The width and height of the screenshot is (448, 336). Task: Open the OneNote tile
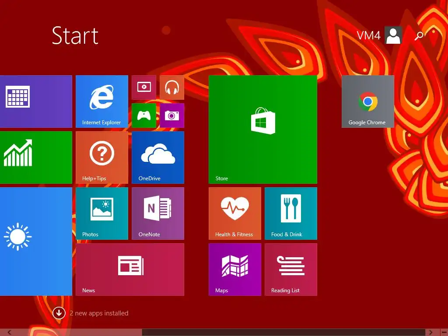pos(157,213)
